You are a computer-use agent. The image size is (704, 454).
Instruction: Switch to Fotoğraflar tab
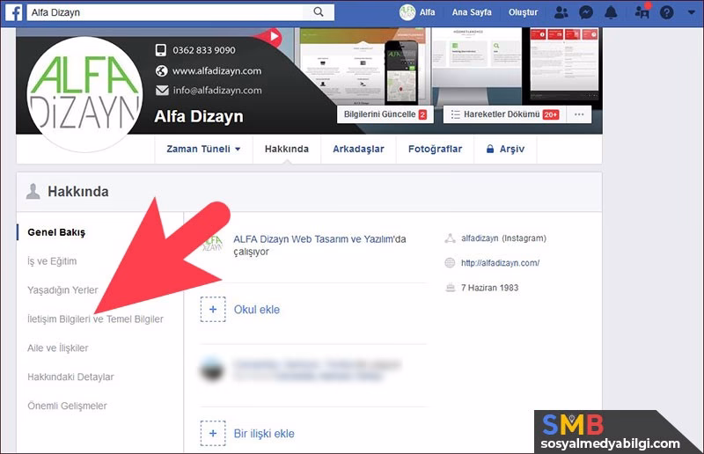tap(435, 149)
